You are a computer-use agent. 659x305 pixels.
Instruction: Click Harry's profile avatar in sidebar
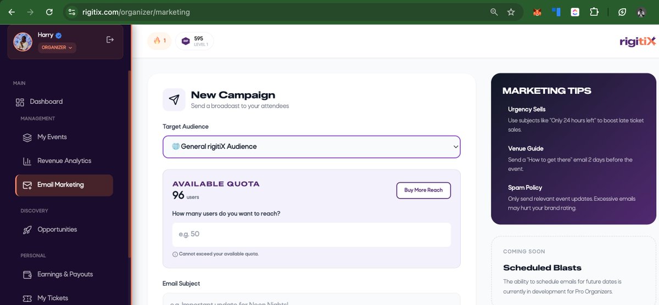pyautogui.click(x=23, y=42)
